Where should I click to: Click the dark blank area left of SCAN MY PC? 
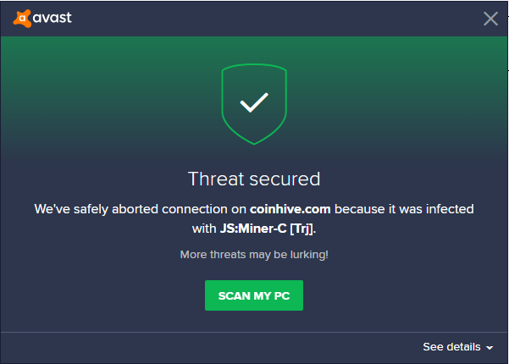coord(110,295)
